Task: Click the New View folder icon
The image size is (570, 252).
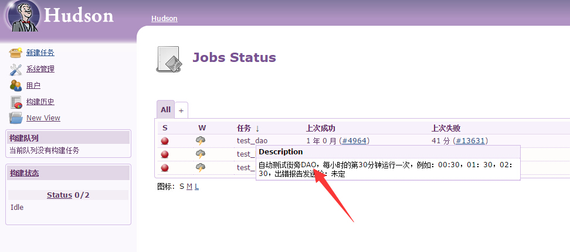Action: [x=16, y=118]
